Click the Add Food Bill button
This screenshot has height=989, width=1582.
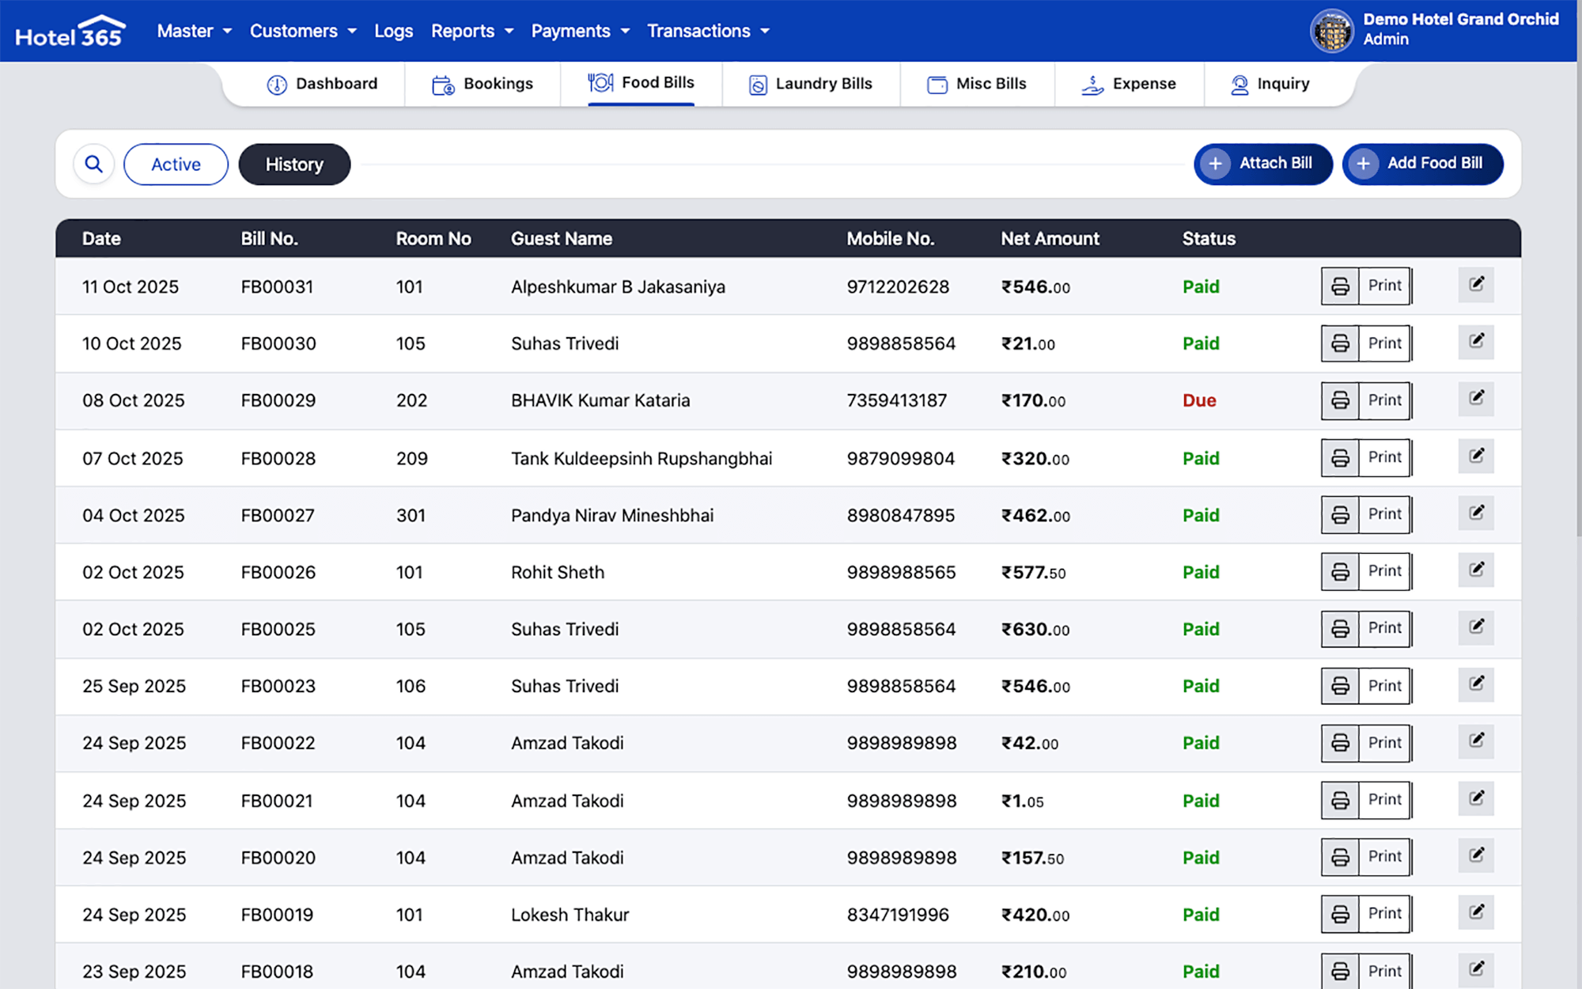click(1422, 164)
